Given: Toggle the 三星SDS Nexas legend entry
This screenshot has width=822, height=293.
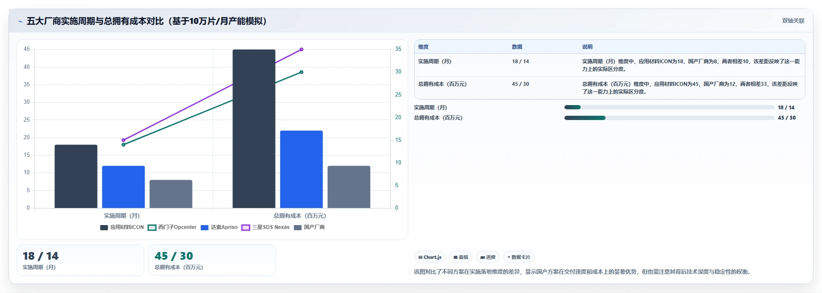Looking at the screenshot, I should (265, 227).
